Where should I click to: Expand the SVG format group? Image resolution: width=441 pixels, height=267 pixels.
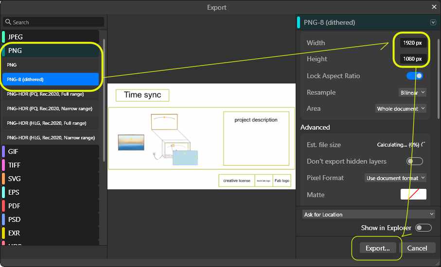51,179
